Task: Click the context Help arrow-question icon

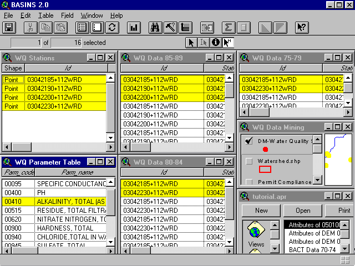Action: pyautogui.click(x=302, y=28)
